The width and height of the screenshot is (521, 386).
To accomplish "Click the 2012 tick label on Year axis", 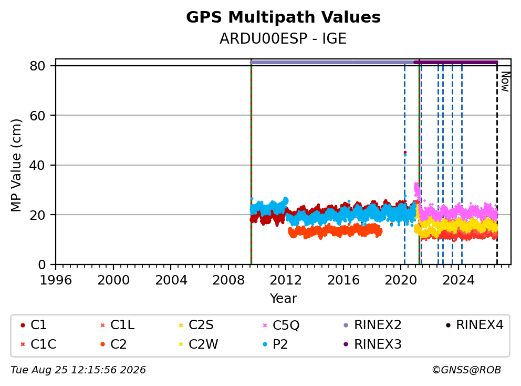I will coord(285,280).
